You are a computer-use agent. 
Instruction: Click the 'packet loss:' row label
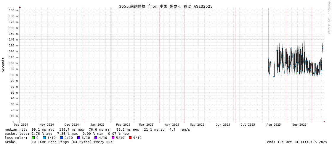coord(17,134)
